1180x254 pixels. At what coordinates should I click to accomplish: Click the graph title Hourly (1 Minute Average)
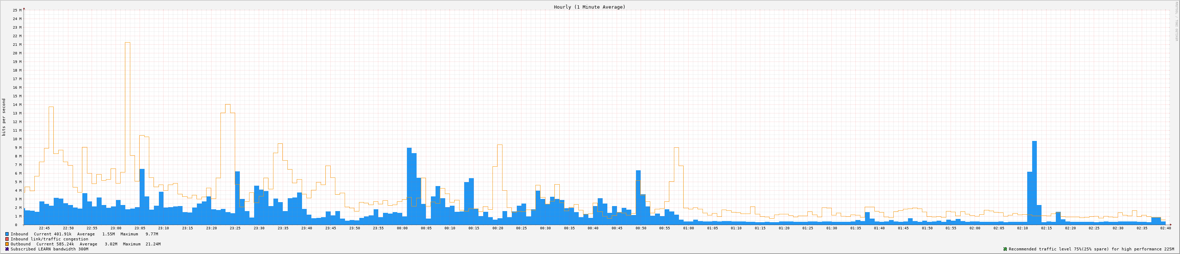tap(589, 7)
